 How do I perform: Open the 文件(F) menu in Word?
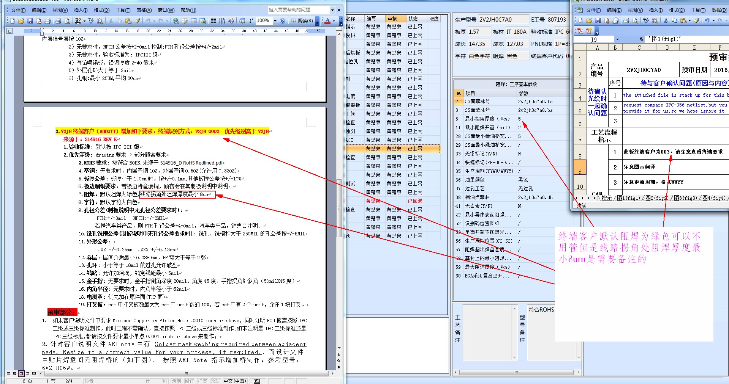[x=18, y=10]
